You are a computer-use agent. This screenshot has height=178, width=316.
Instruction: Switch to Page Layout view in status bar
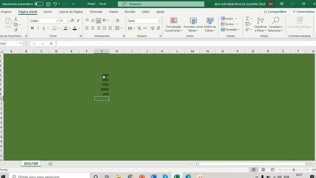pos(263,170)
